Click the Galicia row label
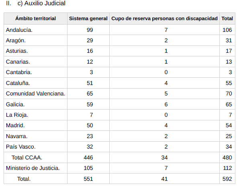The image size is (237, 186). coord(15,104)
